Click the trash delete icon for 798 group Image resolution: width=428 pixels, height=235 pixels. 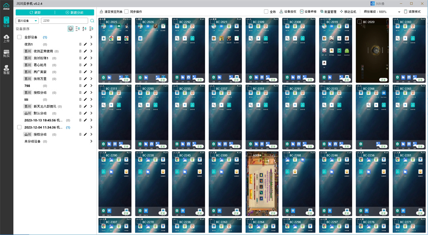pos(80,86)
